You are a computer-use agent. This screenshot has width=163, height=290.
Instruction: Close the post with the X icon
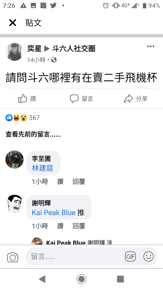pos(12,23)
